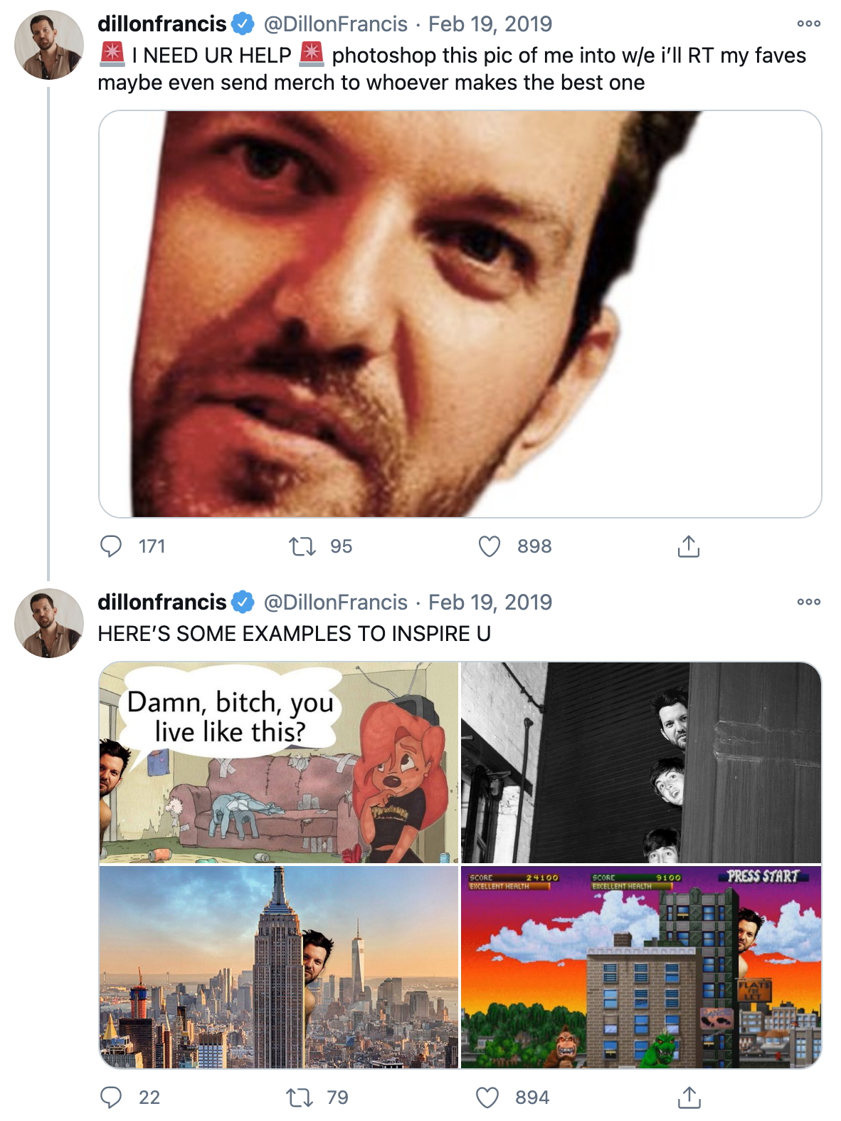Retweet the second tweet with 79 retweets
The image size is (841, 1121).
click(x=300, y=1097)
